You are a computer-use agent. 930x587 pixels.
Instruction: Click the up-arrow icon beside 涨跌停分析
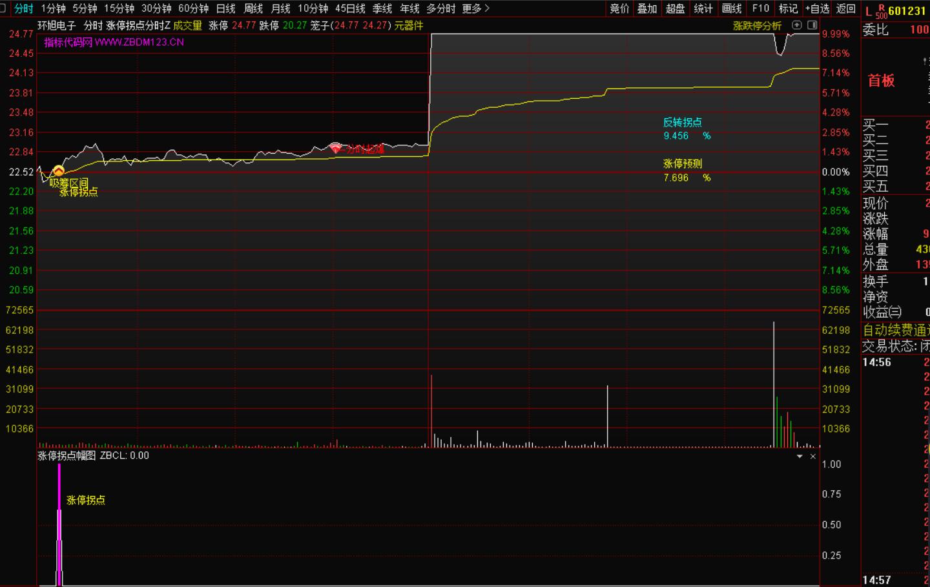pyautogui.click(x=797, y=25)
